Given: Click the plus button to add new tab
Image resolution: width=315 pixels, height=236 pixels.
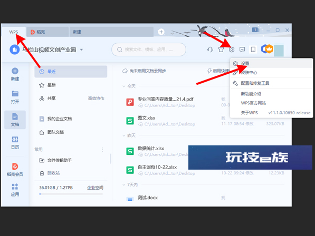Looking at the screenshot, I should coord(161,32).
